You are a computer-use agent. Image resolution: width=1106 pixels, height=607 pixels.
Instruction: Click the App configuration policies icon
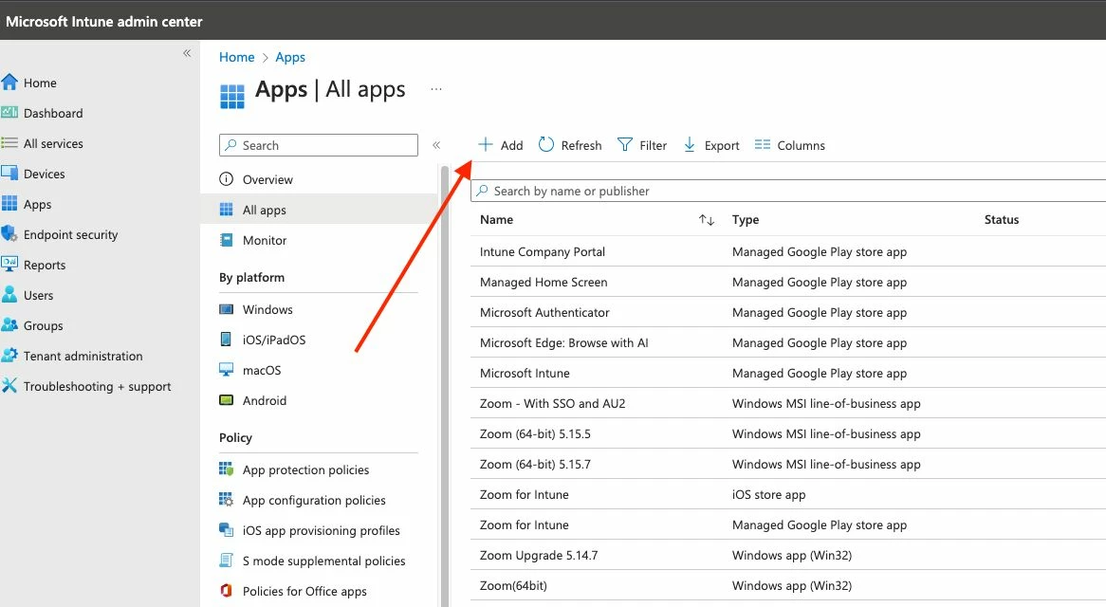pos(226,499)
